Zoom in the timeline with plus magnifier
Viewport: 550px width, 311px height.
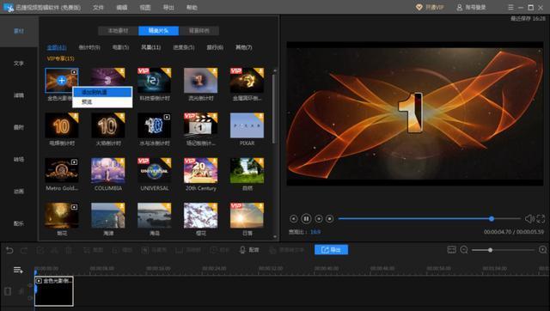pyautogui.click(x=542, y=250)
